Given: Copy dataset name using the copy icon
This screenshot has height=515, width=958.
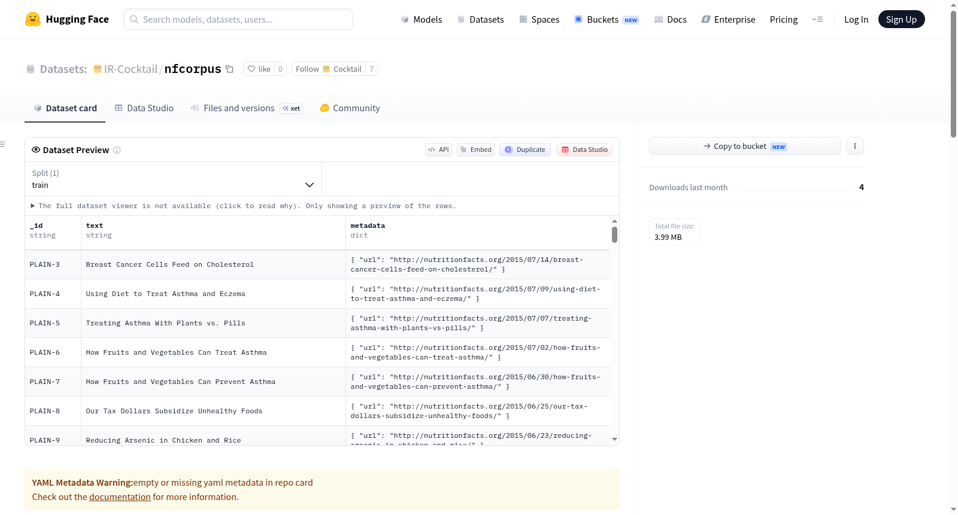Looking at the screenshot, I should pyautogui.click(x=229, y=69).
